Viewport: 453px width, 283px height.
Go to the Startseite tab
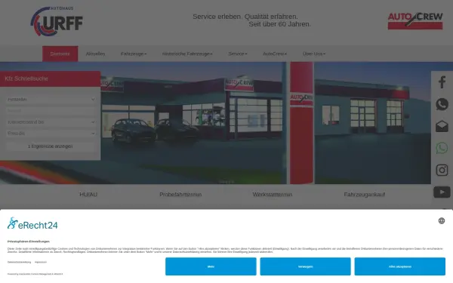pyautogui.click(x=60, y=54)
